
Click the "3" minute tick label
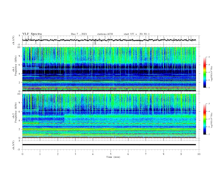pyautogui.click(x=75, y=154)
